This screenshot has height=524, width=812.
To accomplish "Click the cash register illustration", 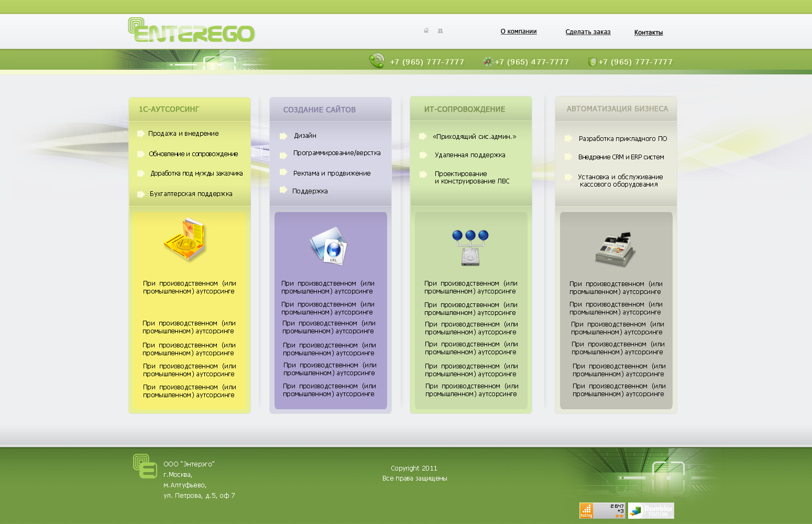I will tap(615, 248).
